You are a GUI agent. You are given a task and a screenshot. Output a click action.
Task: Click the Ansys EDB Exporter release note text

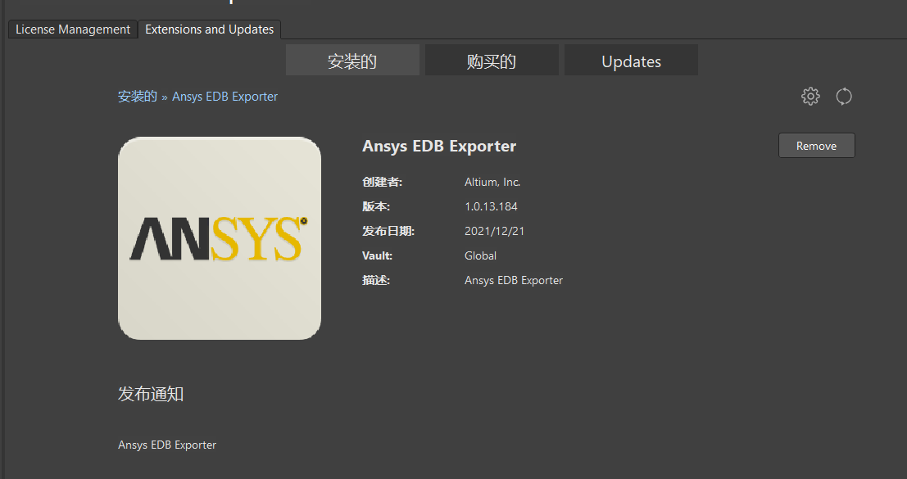click(x=167, y=445)
